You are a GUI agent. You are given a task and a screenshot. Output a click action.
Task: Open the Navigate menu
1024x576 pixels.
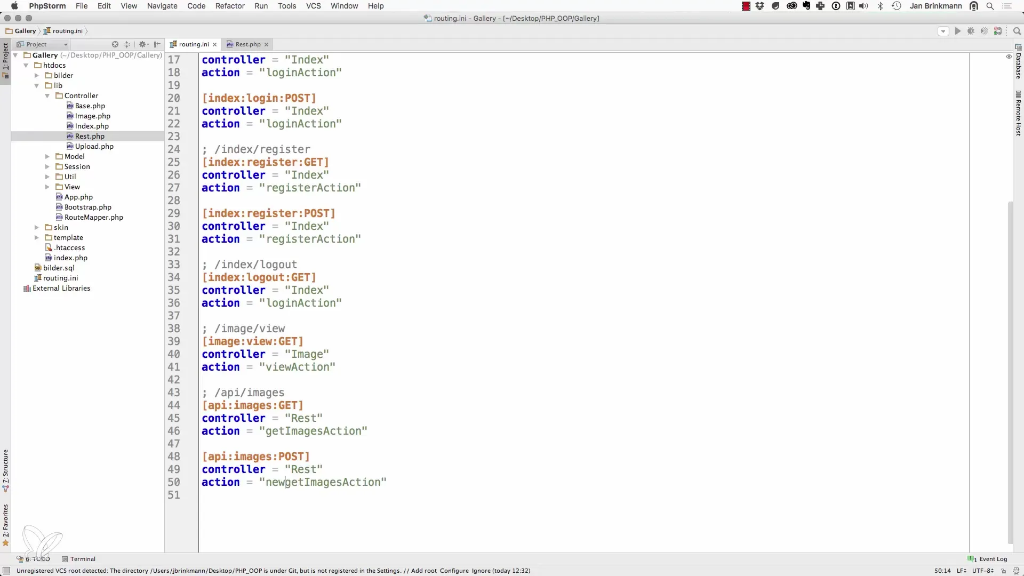tap(162, 6)
